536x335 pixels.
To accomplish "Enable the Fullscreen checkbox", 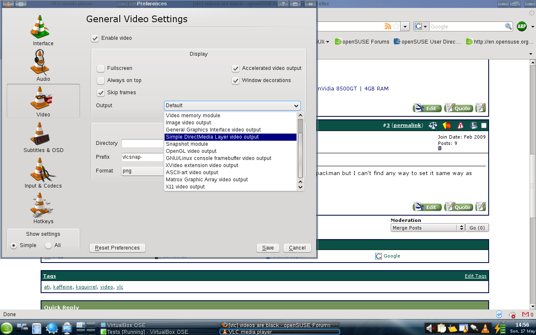I will point(100,68).
